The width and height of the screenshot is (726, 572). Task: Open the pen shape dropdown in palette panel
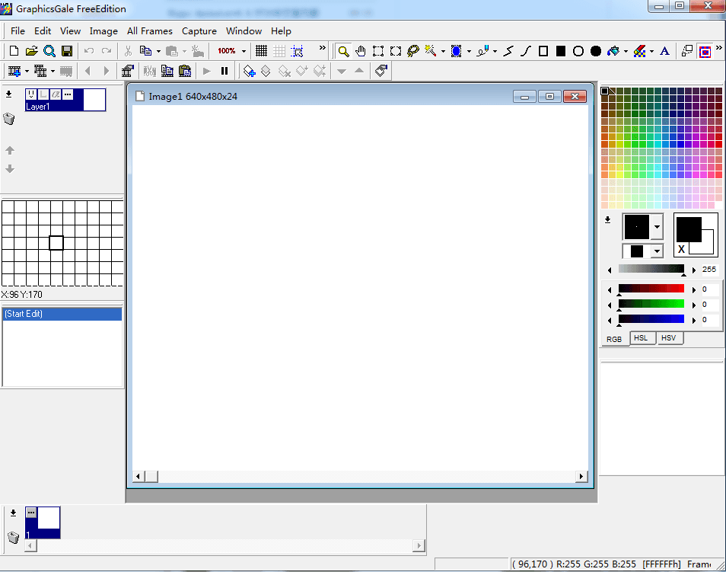[657, 227]
